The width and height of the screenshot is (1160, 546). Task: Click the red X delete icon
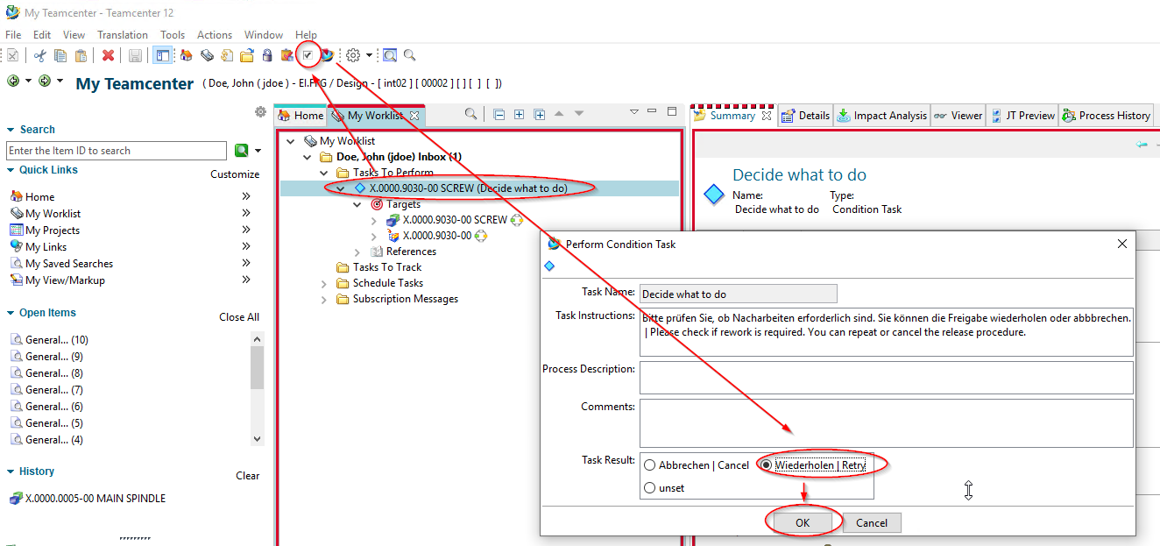108,55
